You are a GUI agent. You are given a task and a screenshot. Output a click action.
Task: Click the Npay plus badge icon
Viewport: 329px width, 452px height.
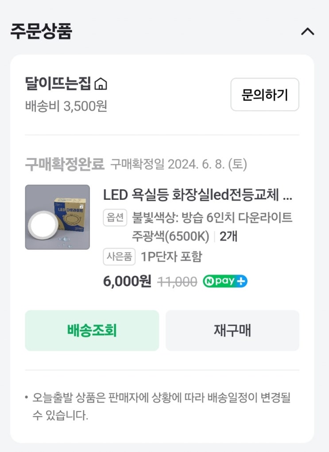pos(225,282)
